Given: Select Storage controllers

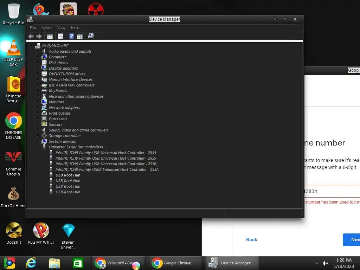Looking at the screenshot, I should (65, 136).
